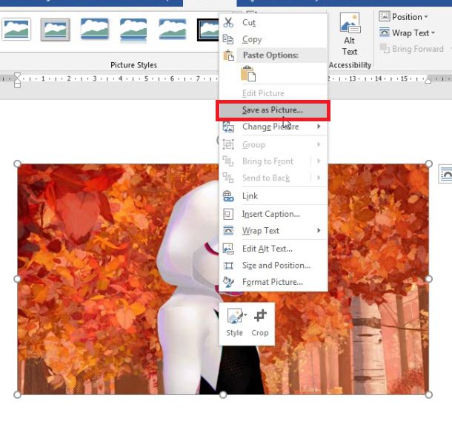Click the picture's bottom-left resize handle
Viewport: 452px width, 421px height.
tap(17, 395)
